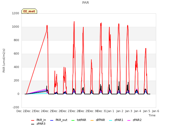Click the 400 y-axis tick label
Image resolution: width=172 pixels, height=129 pixels.
click(x=16, y=67)
